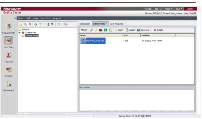Click the Server Time status bar entry

(x=135, y=116)
